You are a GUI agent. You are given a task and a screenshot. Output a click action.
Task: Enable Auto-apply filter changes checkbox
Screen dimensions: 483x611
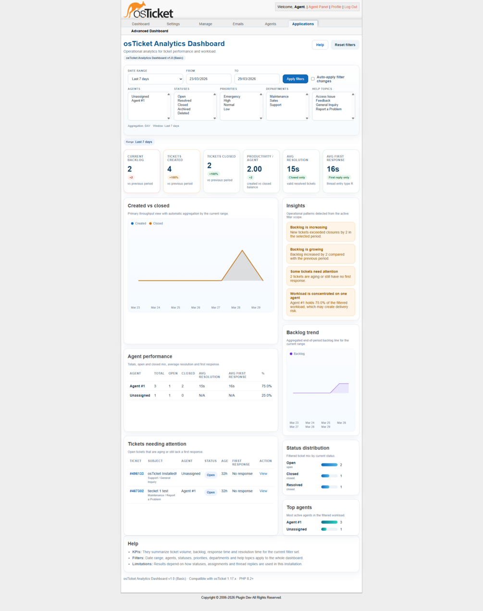313,79
